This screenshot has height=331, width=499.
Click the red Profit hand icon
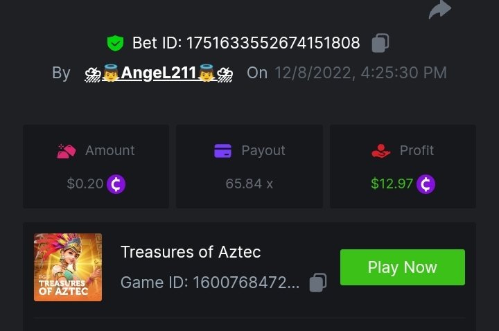[x=380, y=151]
